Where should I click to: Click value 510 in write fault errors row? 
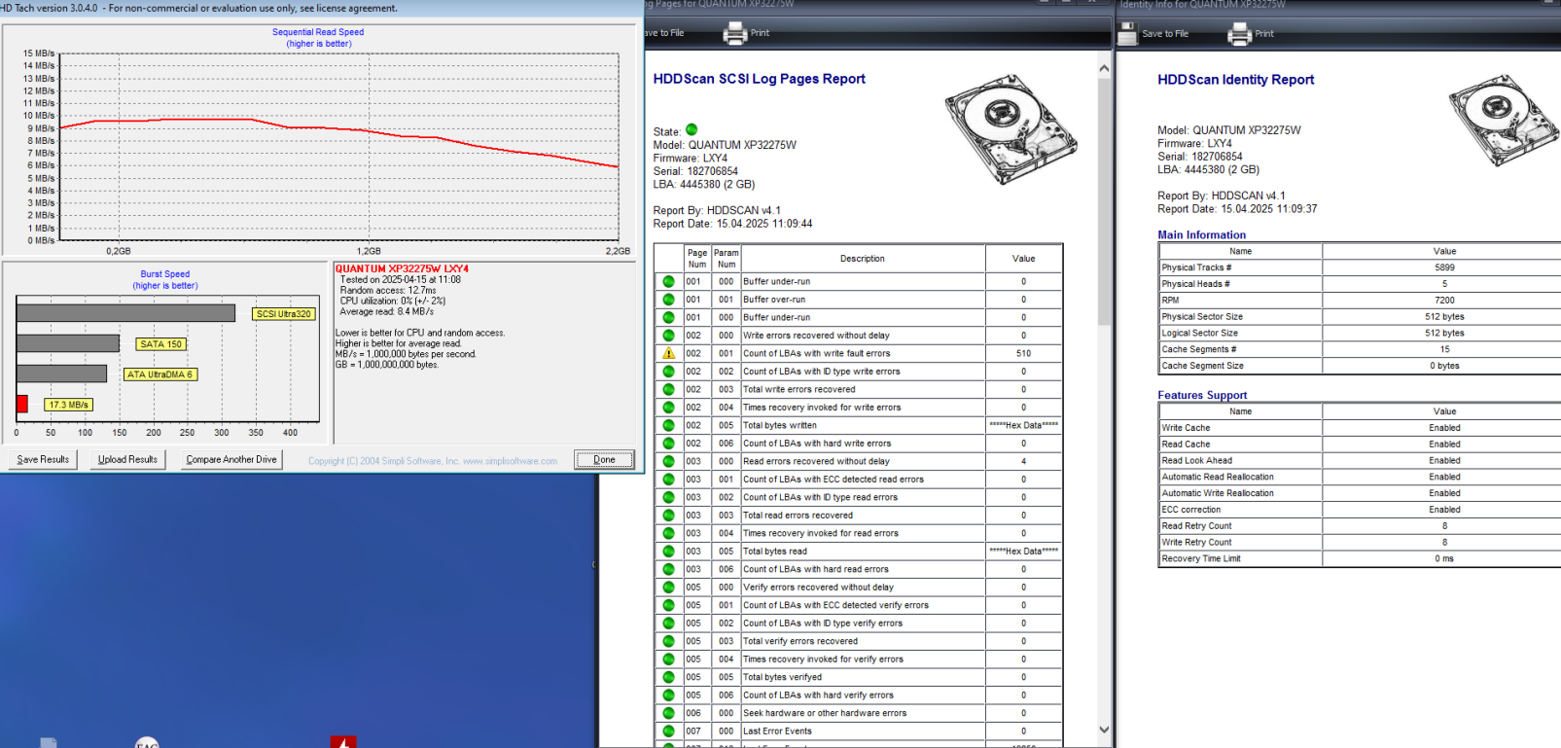pyautogui.click(x=1023, y=353)
